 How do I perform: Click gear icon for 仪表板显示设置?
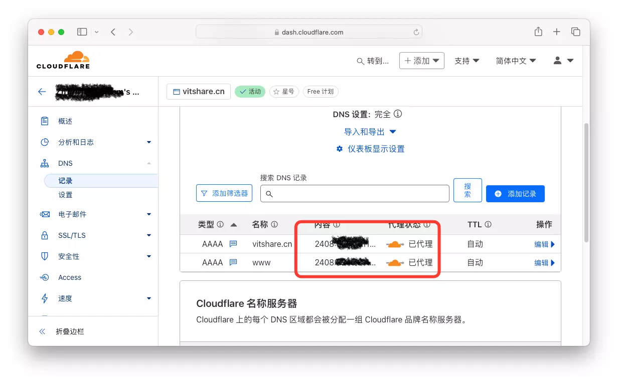point(340,149)
